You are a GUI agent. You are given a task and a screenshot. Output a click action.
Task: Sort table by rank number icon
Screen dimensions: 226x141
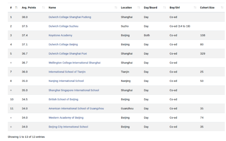click(x=17, y=8)
